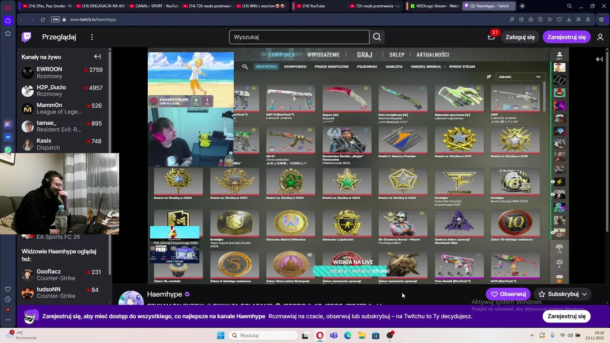
Task: Open Messenger in Opera sidebar
Action: click(8, 137)
